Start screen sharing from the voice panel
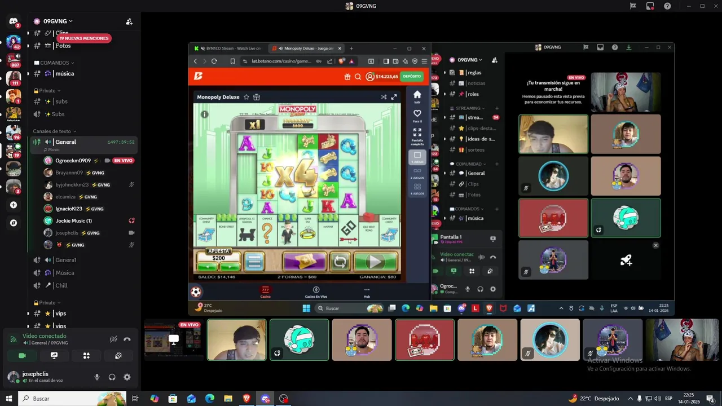 (54, 356)
